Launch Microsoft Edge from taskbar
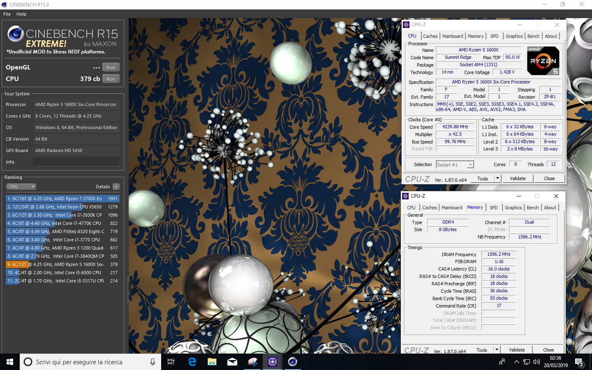The image size is (592, 370). pos(192,362)
